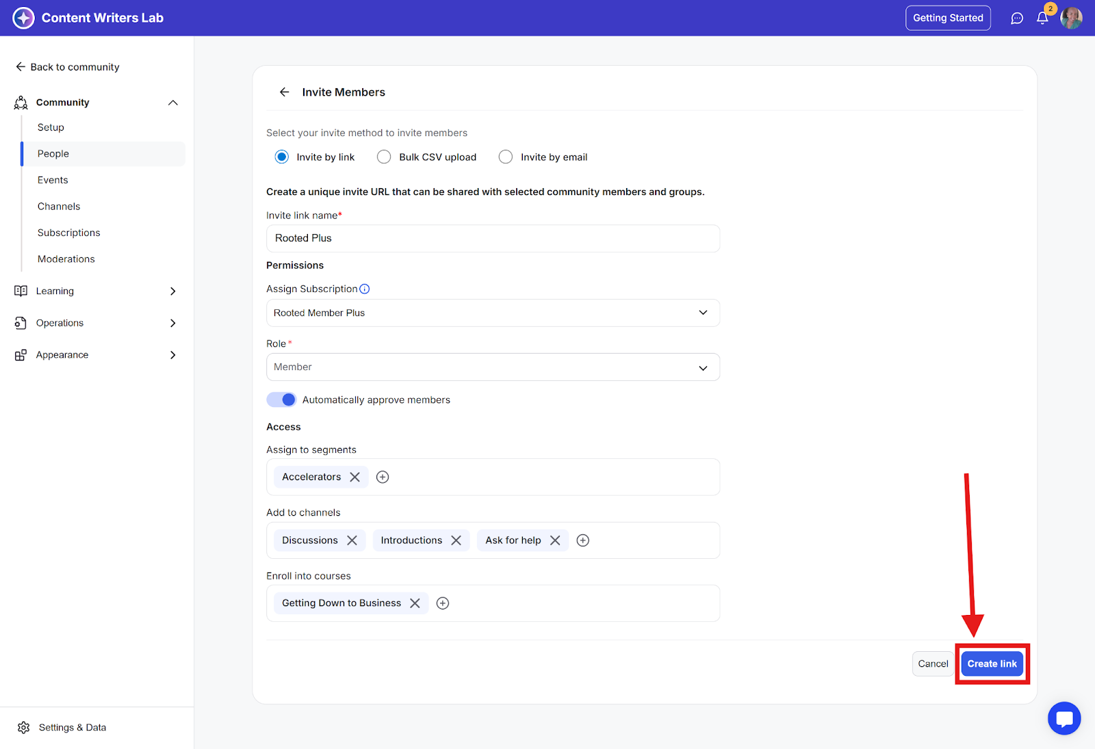
Task: Add another segment with plus icon
Action: coord(383,477)
